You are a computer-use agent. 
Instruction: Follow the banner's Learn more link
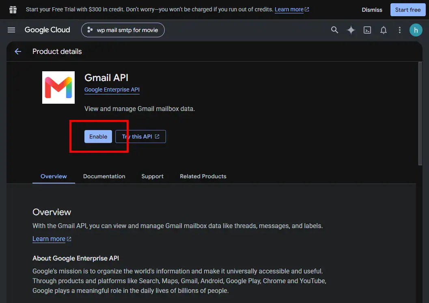point(292,9)
